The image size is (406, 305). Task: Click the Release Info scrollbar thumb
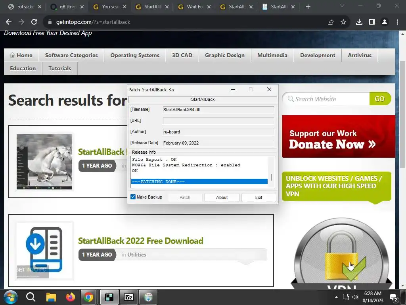pyautogui.click(x=271, y=178)
